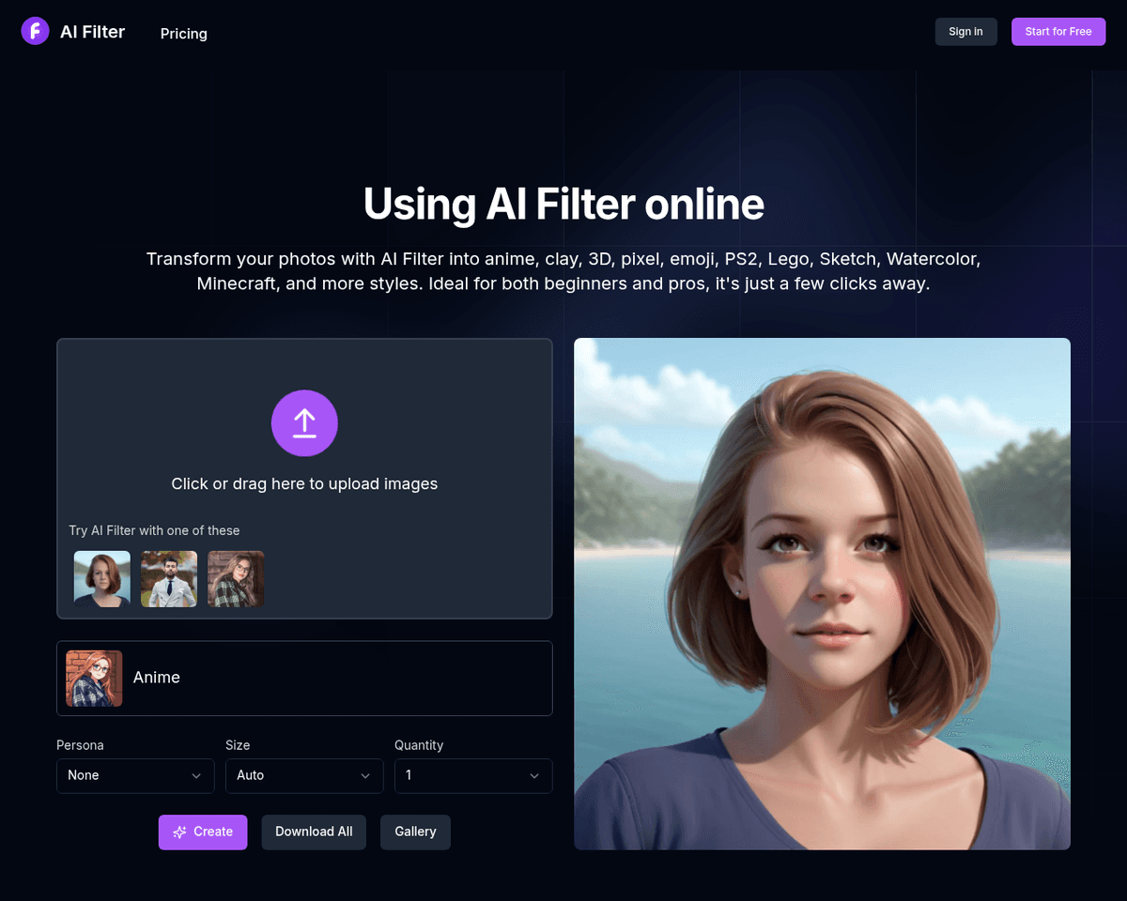The width and height of the screenshot is (1127, 901).
Task: Click the sparkle icon on Create button
Action: pyautogui.click(x=179, y=832)
